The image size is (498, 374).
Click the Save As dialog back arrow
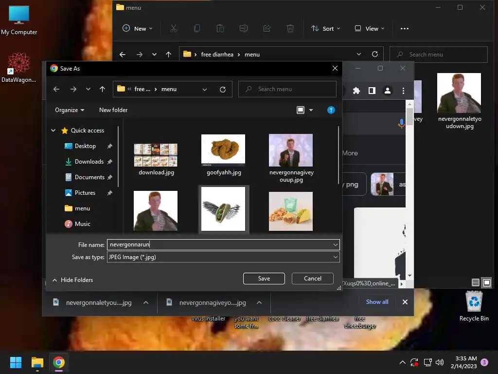(x=56, y=90)
